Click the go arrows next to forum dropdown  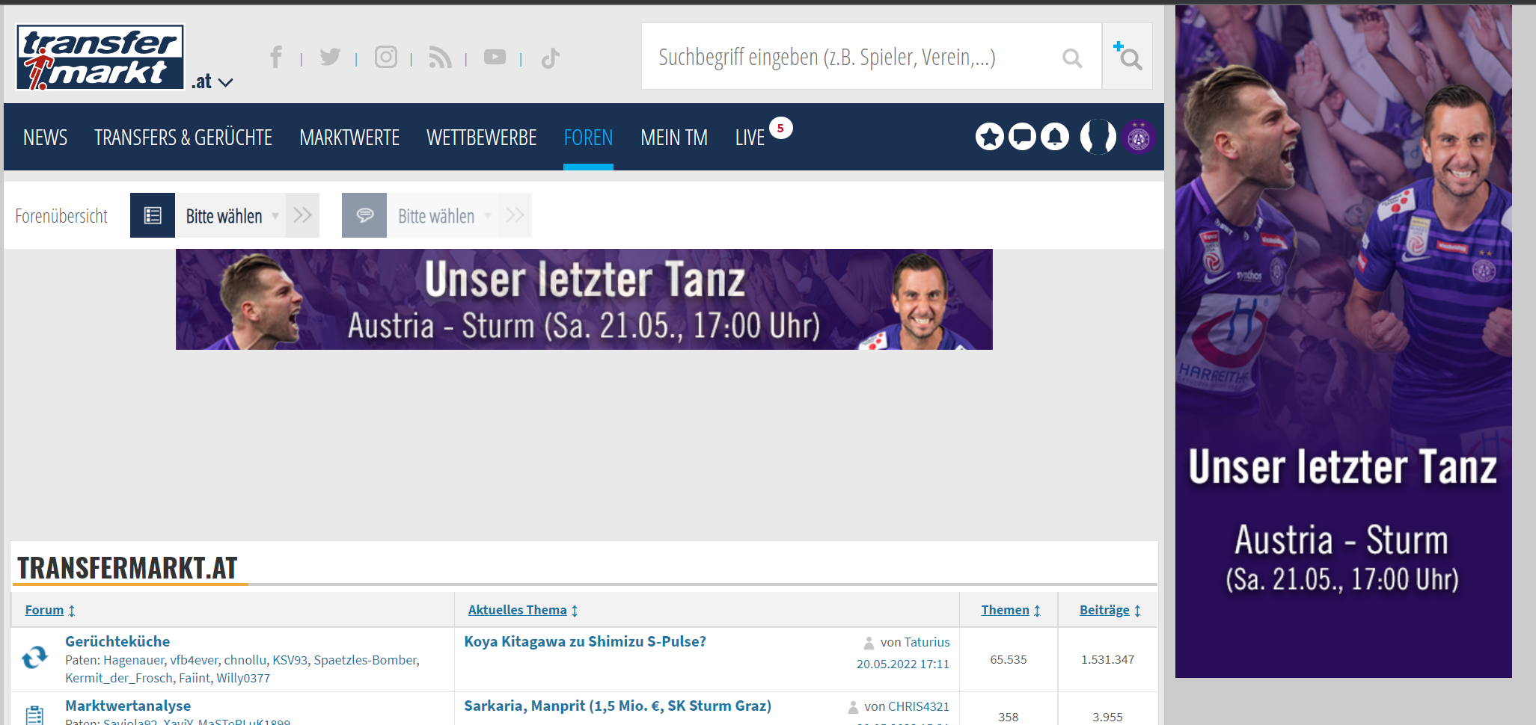[302, 215]
